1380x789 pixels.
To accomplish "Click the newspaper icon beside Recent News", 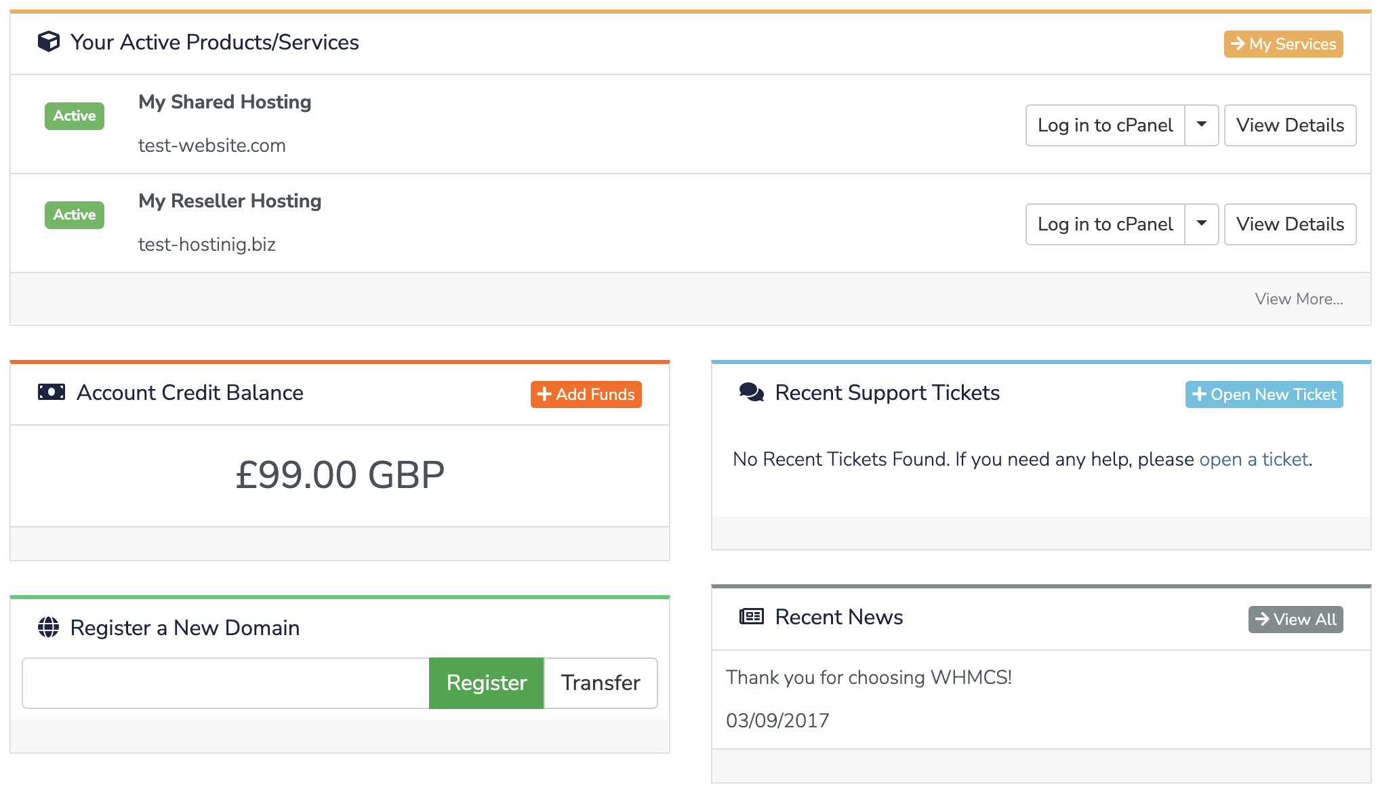I will (752, 616).
